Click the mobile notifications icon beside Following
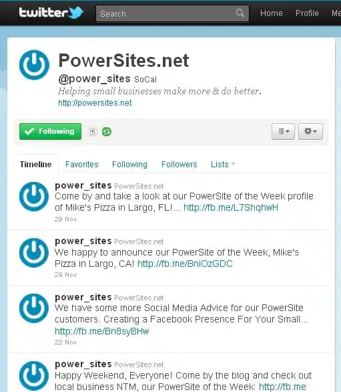The image size is (341, 392). pyautogui.click(x=93, y=132)
